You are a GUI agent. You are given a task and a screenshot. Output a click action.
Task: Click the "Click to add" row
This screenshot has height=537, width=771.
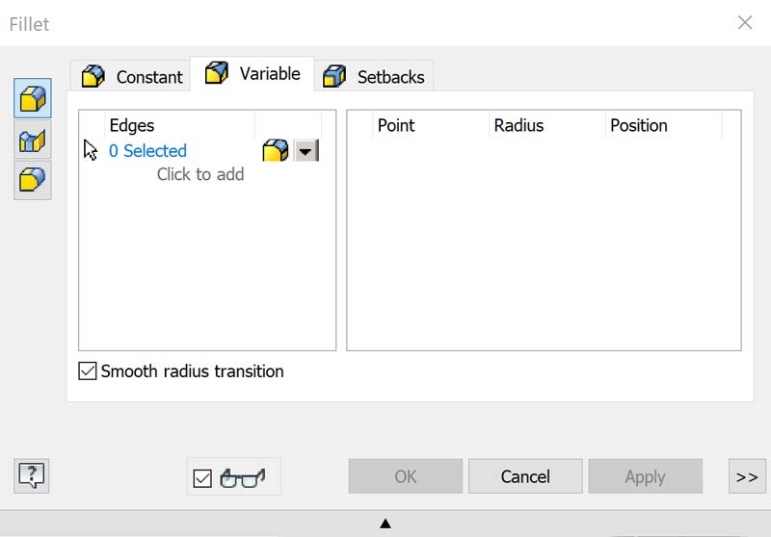(200, 175)
